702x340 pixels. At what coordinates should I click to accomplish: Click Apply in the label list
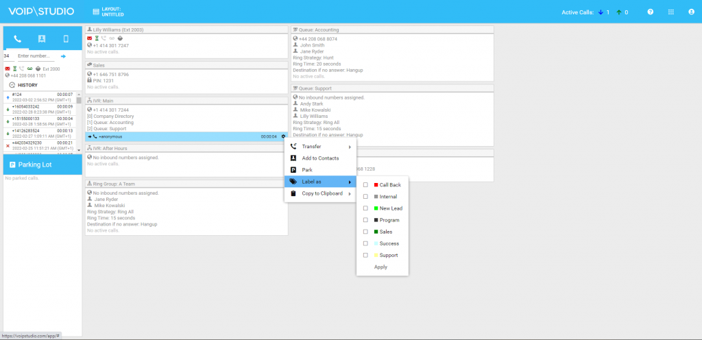pos(380,267)
